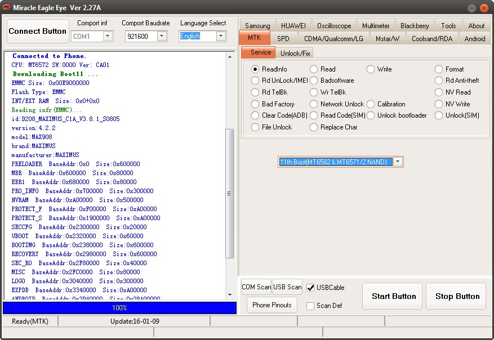The width and height of the screenshot is (494, 340).
Task: Click the Connect Button
Action: click(x=38, y=31)
